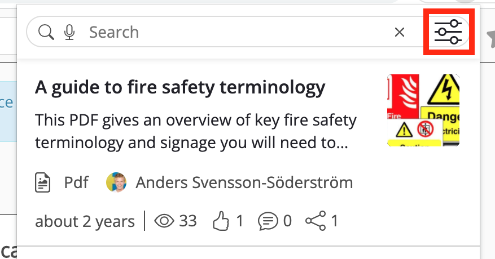Activate the microphone voice search icon
This screenshot has width=495, height=259.
[69, 32]
